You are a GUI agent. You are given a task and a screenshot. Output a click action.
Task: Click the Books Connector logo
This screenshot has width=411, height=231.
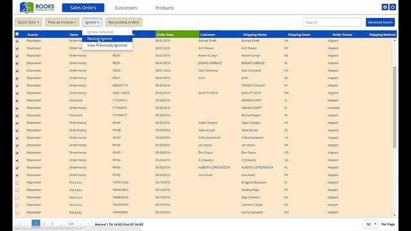[37, 7]
